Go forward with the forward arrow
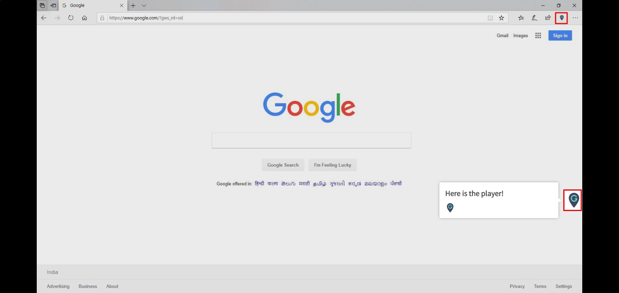 coord(57,18)
